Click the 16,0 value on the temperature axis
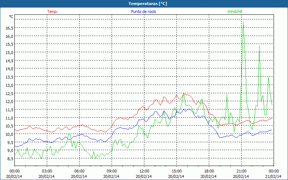This screenshot has height=180, width=288. click(x=9, y=36)
